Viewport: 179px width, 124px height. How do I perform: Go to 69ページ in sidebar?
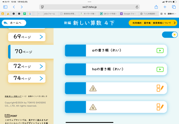(27, 37)
